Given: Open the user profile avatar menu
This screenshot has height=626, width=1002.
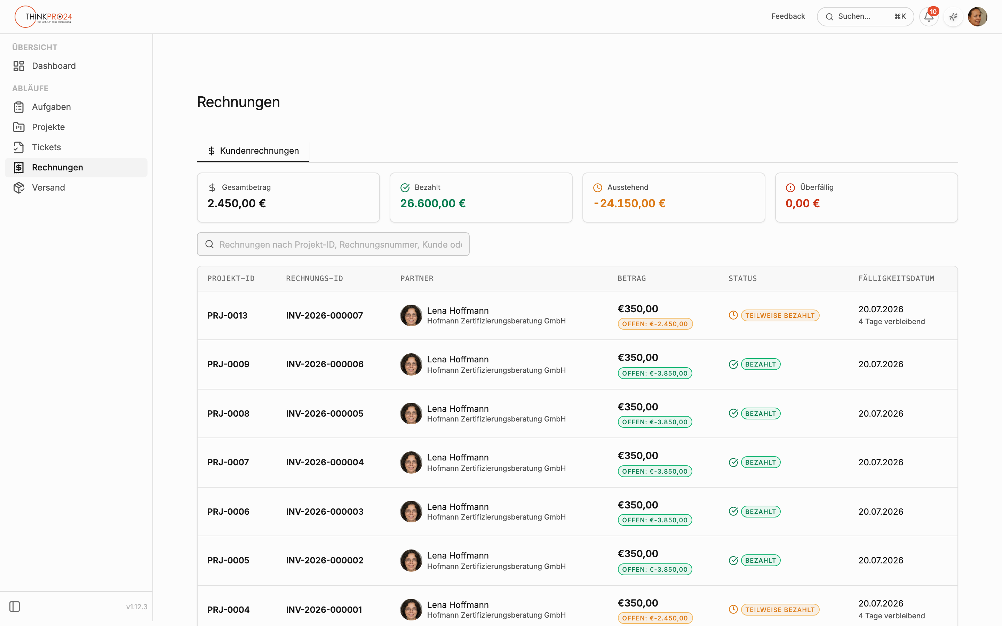Looking at the screenshot, I should 978,17.
